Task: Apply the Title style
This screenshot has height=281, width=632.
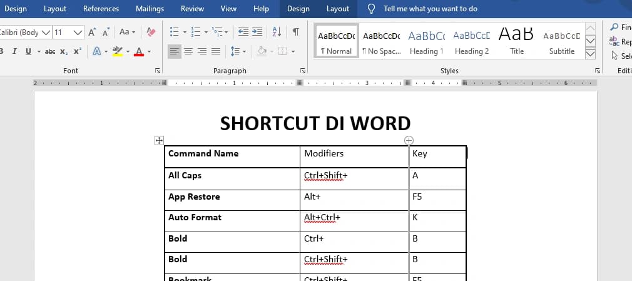Action: click(x=516, y=41)
